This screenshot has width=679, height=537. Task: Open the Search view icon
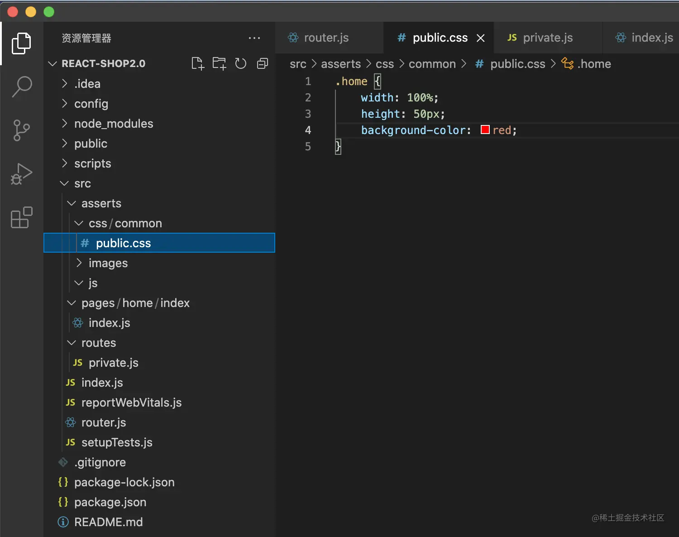pos(21,86)
